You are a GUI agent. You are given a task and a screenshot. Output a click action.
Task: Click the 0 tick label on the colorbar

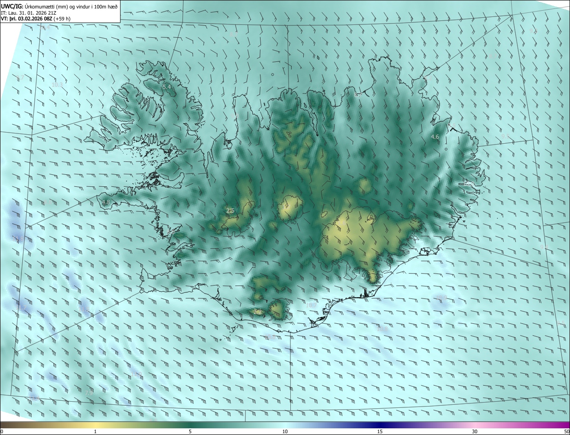(x=2, y=431)
